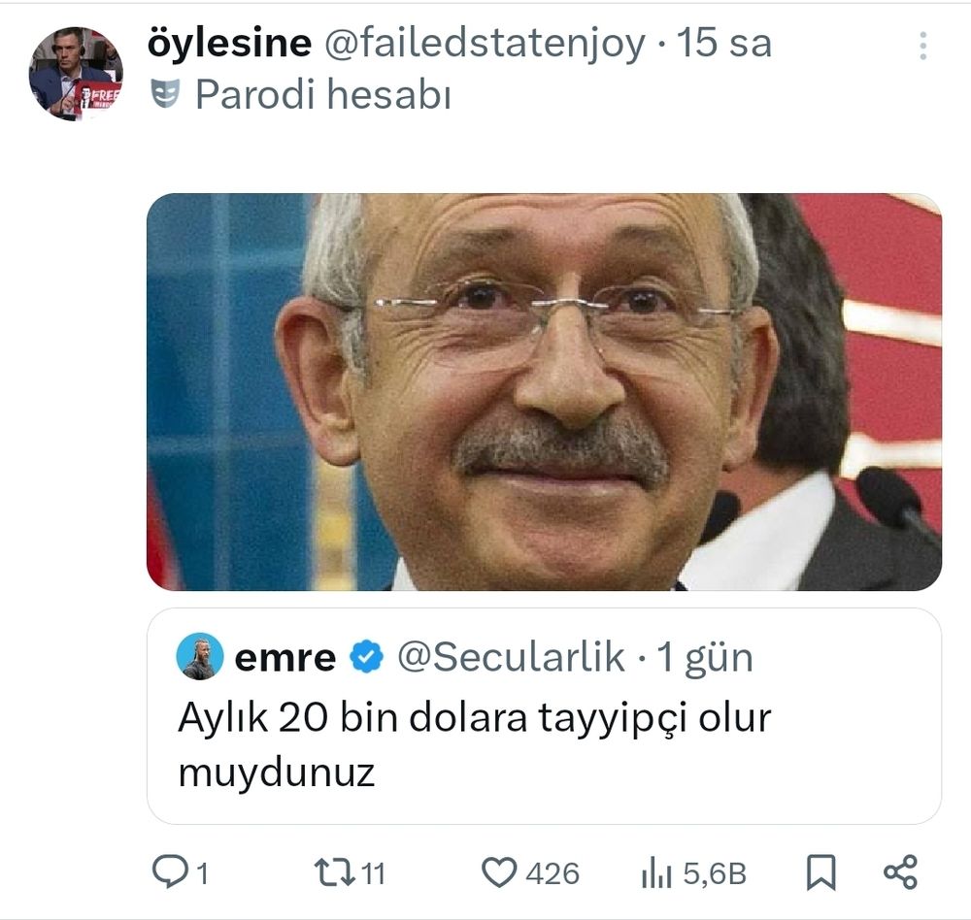971x920 pixels.
Task: Open the @failedstatenjoy handle
Action: (x=485, y=44)
